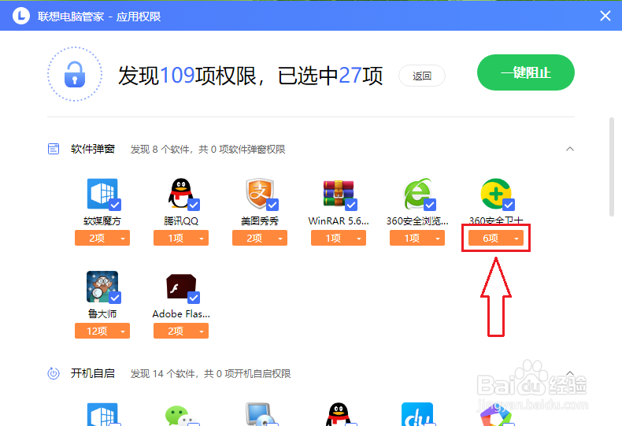622x426 pixels.
Task: Click the computer disc icon in 开机自启 section
Action: [260, 414]
